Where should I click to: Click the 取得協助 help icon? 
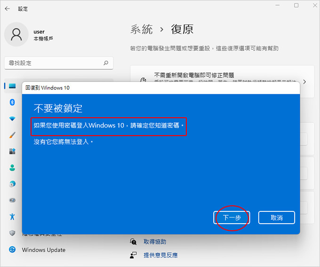click(133, 242)
